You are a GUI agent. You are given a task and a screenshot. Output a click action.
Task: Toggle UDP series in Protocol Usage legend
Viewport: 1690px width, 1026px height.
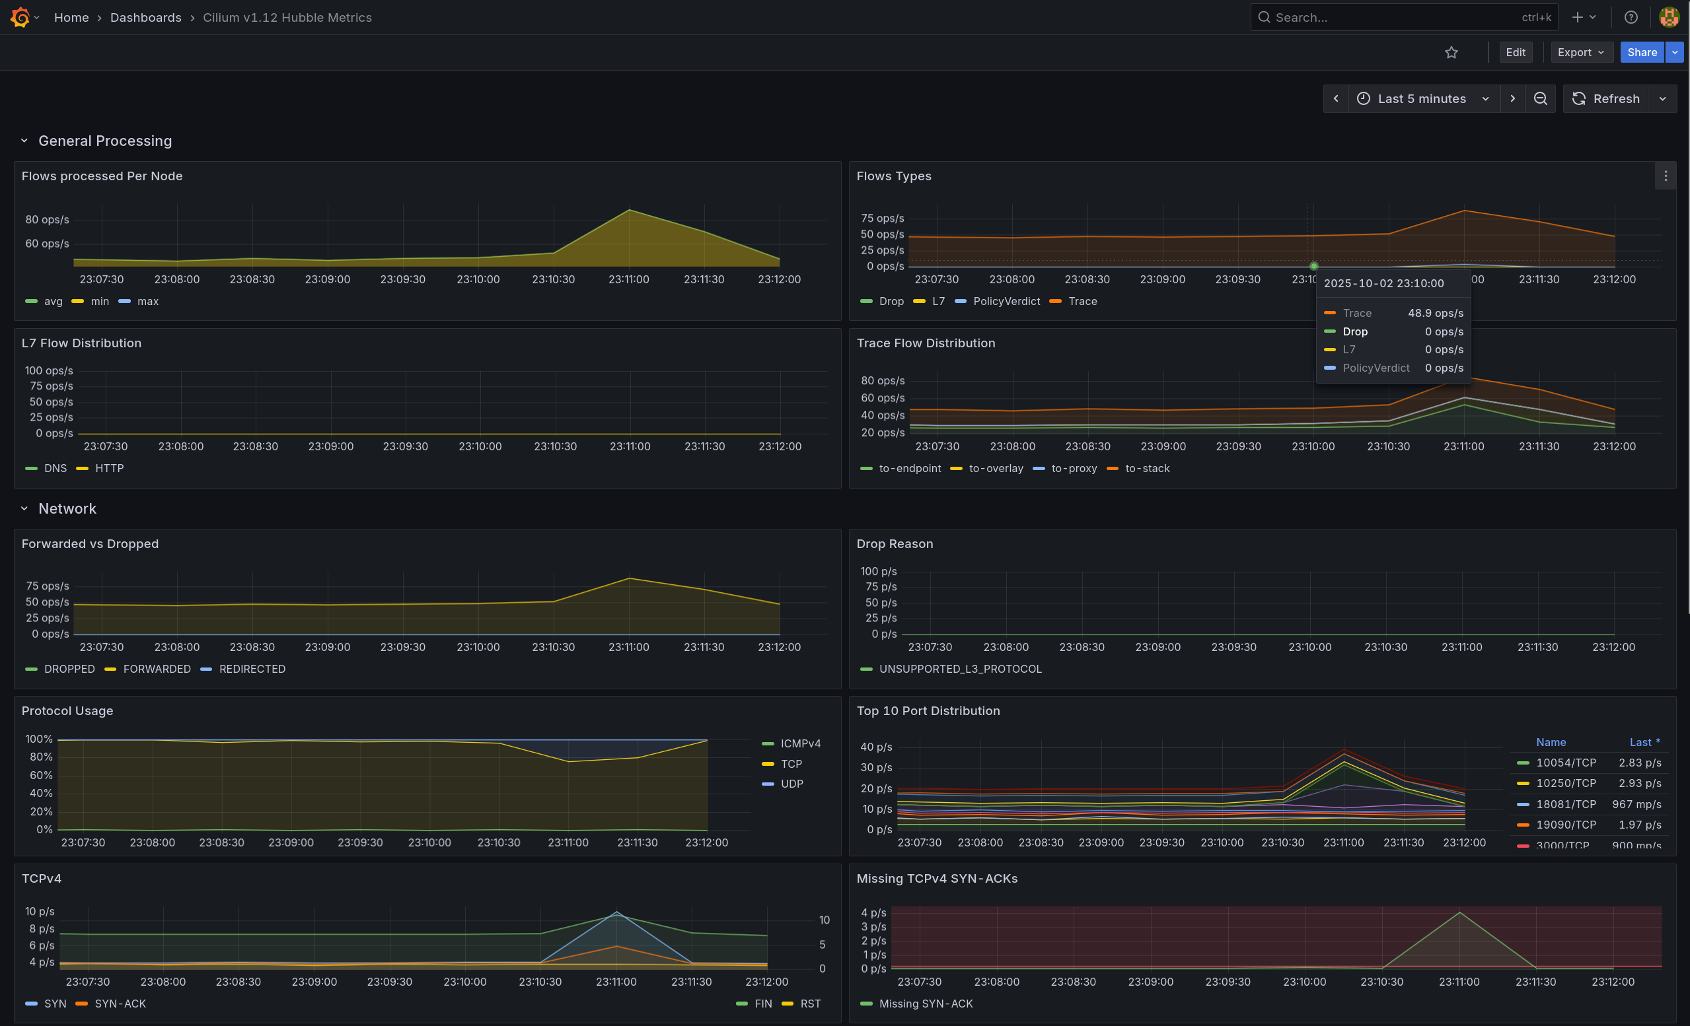tap(791, 784)
